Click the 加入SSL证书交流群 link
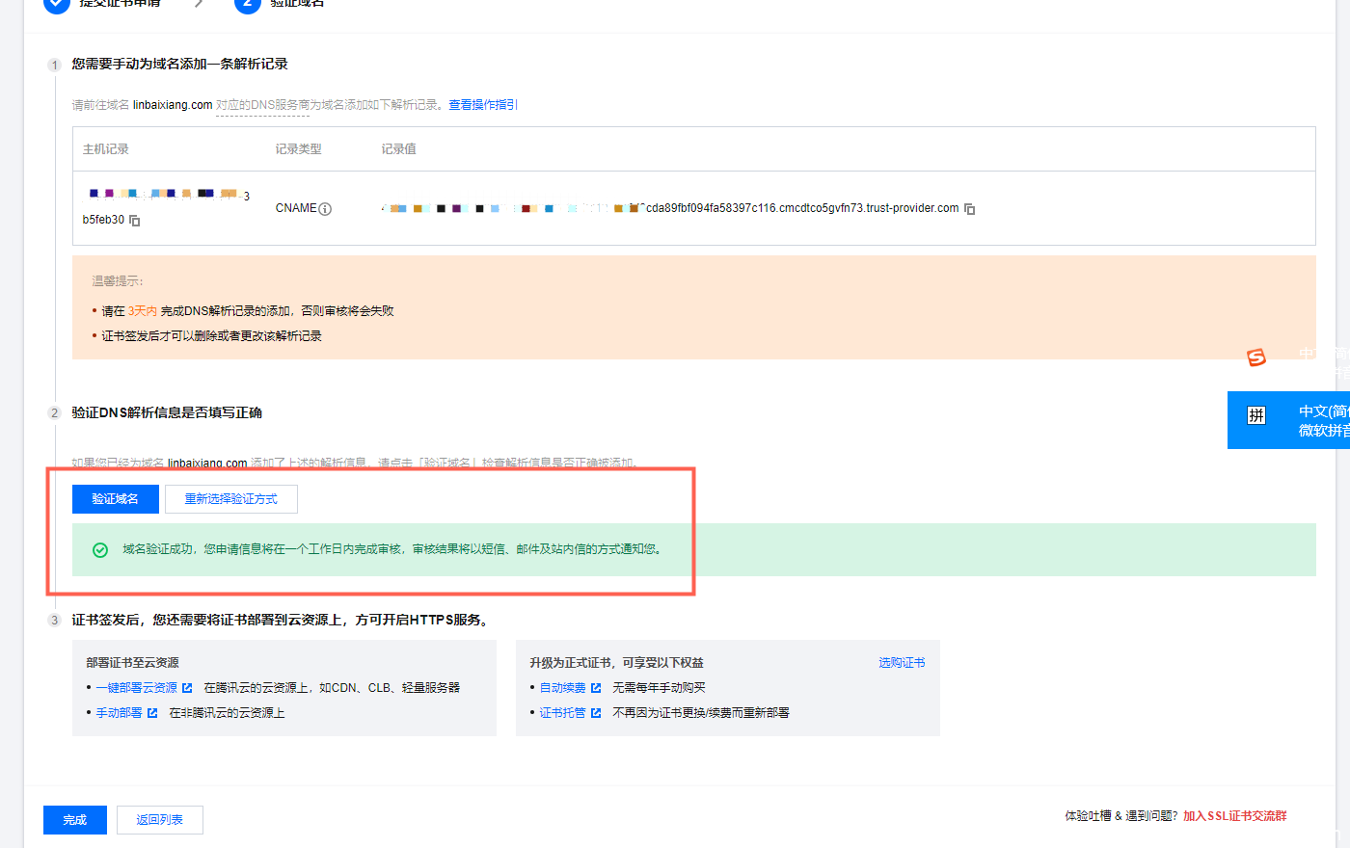1350x848 pixels. (1235, 816)
